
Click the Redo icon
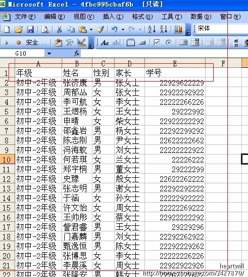point(132,29)
